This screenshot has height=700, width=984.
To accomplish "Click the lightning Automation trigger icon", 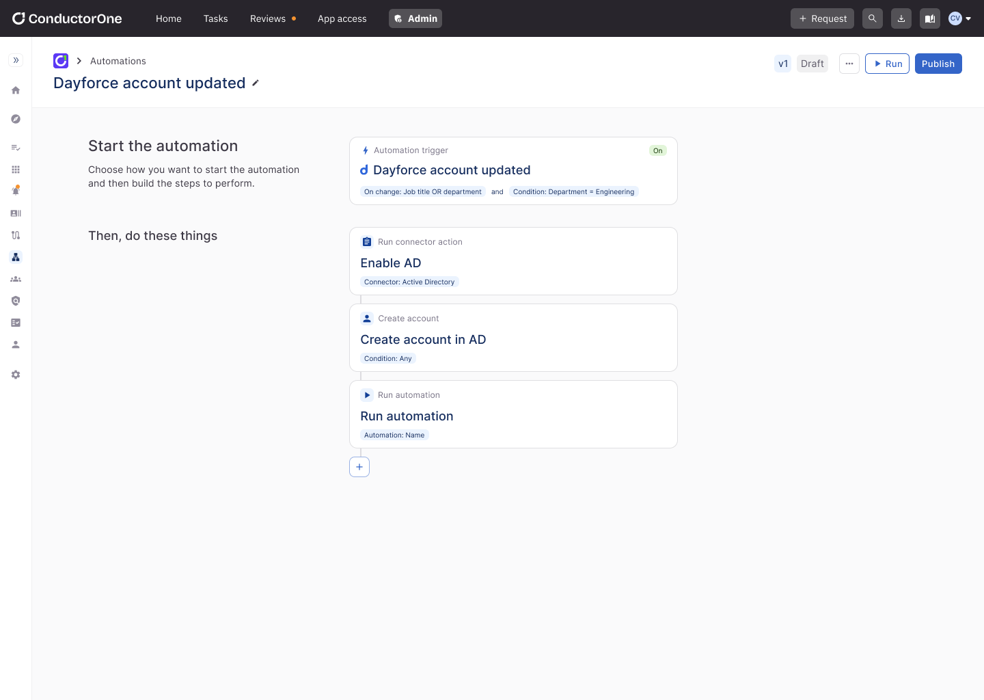I will 366,150.
